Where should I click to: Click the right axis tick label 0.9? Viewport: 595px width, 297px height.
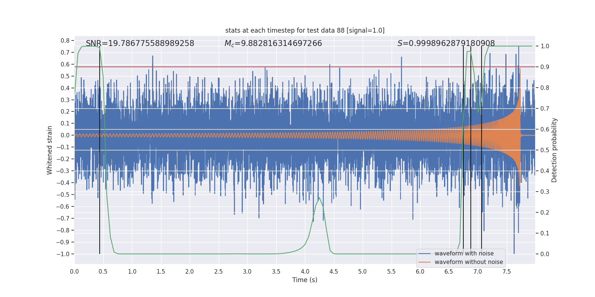(x=545, y=67)
